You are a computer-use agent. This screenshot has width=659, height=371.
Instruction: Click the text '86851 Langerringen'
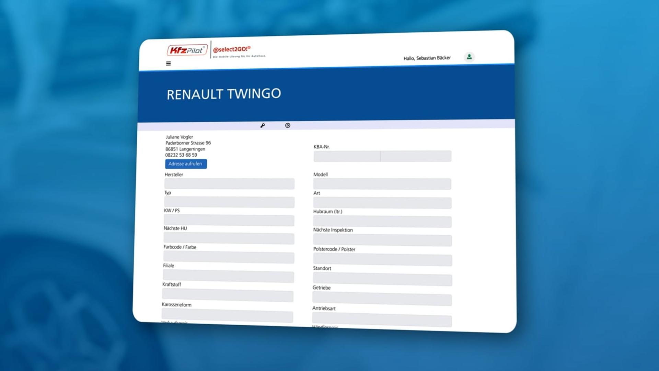pos(185,149)
